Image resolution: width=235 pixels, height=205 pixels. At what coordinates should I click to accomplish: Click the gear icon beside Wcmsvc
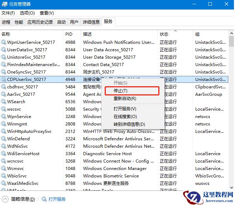(4, 169)
